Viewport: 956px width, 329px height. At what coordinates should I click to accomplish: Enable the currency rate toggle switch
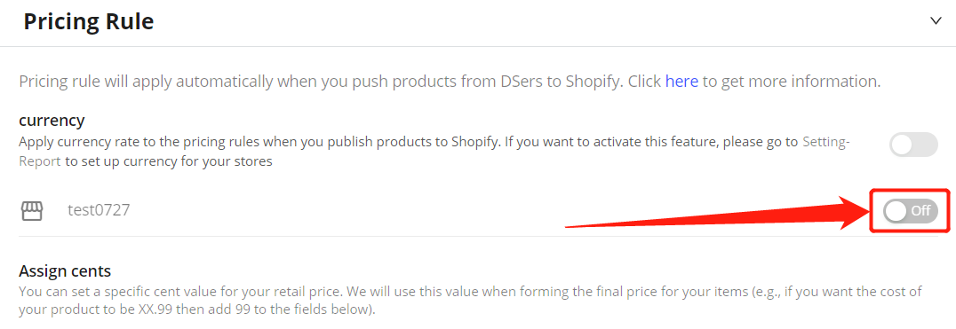(x=912, y=145)
